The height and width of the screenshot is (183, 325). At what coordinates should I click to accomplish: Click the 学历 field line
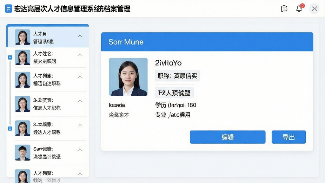point(176,105)
